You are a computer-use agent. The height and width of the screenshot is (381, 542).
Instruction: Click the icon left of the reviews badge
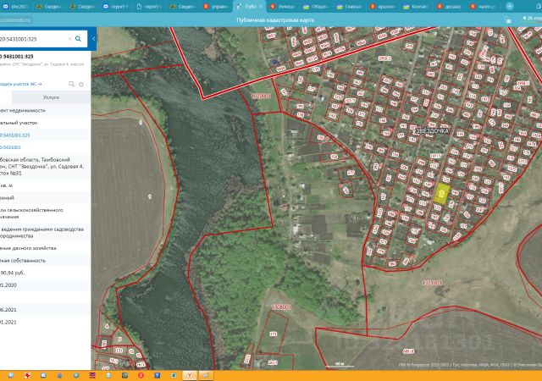[508, 20]
